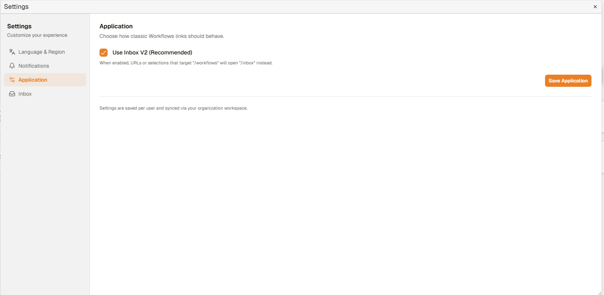The width and height of the screenshot is (604, 295).
Task: Go to the Notifications settings section
Action: (34, 66)
